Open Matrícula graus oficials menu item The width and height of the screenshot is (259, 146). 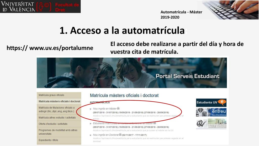click(x=59, y=95)
